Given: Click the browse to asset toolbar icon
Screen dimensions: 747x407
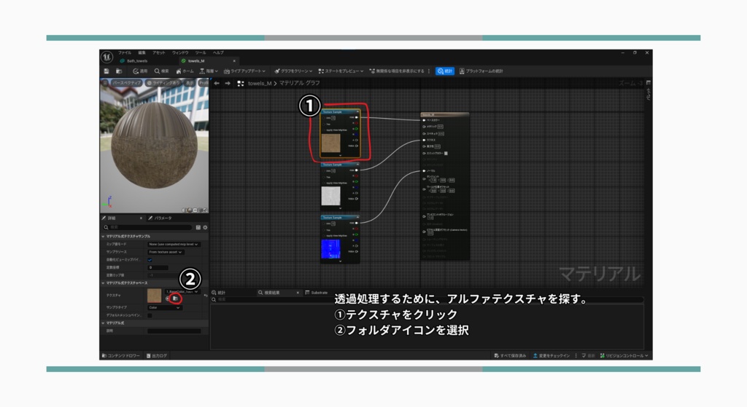Looking at the screenshot, I should 119,71.
